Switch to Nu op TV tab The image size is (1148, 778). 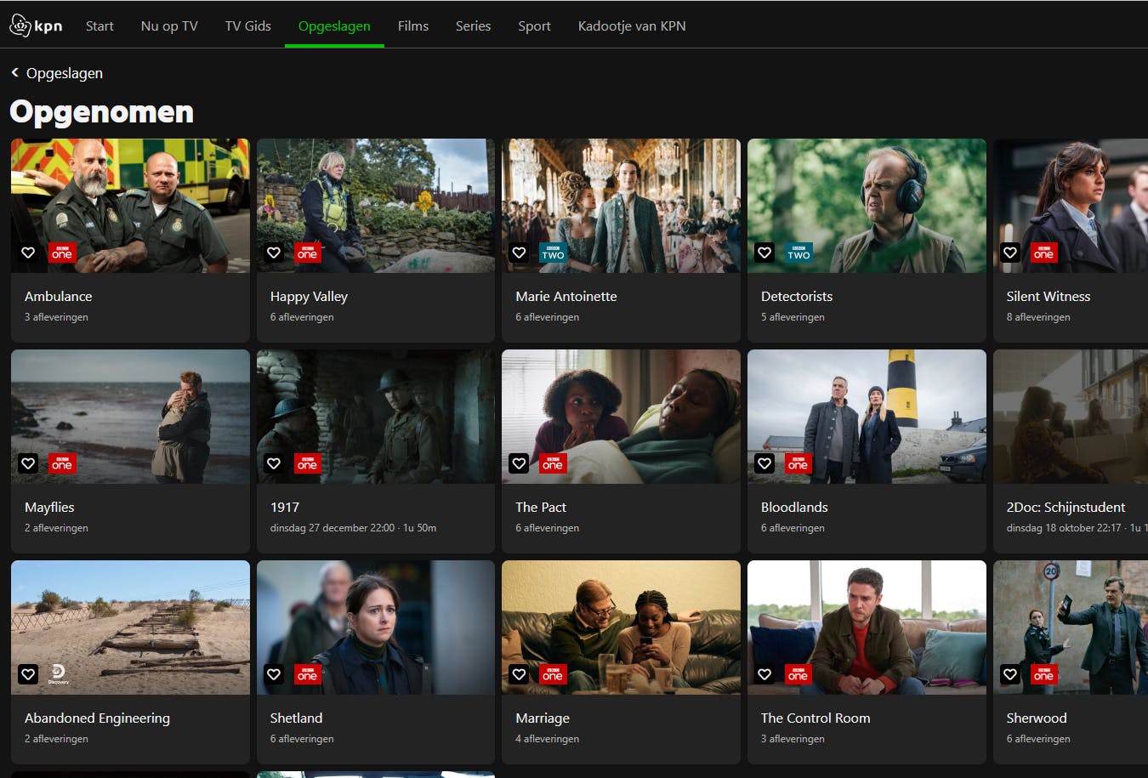tap(169, 26)
